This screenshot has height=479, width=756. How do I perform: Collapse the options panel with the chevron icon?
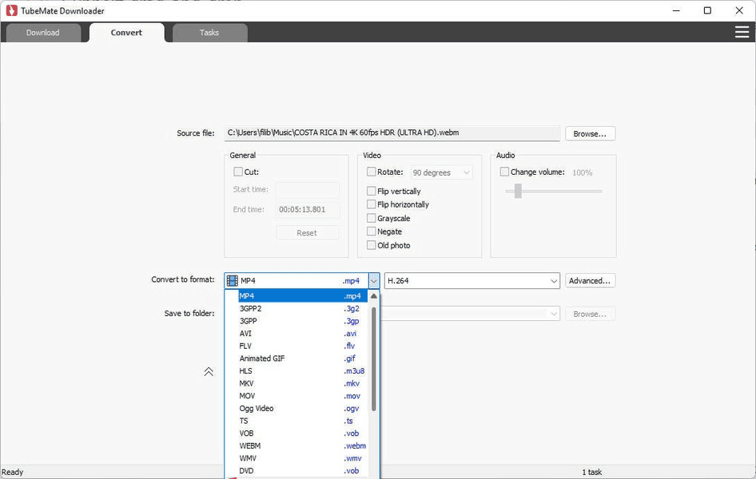pyautogui.click(x=209, y=371)
